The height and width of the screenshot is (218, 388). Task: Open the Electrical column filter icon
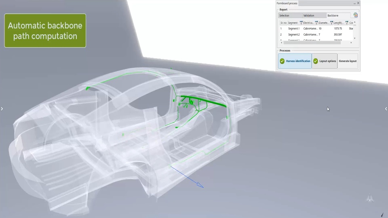[x=316, y=23]
